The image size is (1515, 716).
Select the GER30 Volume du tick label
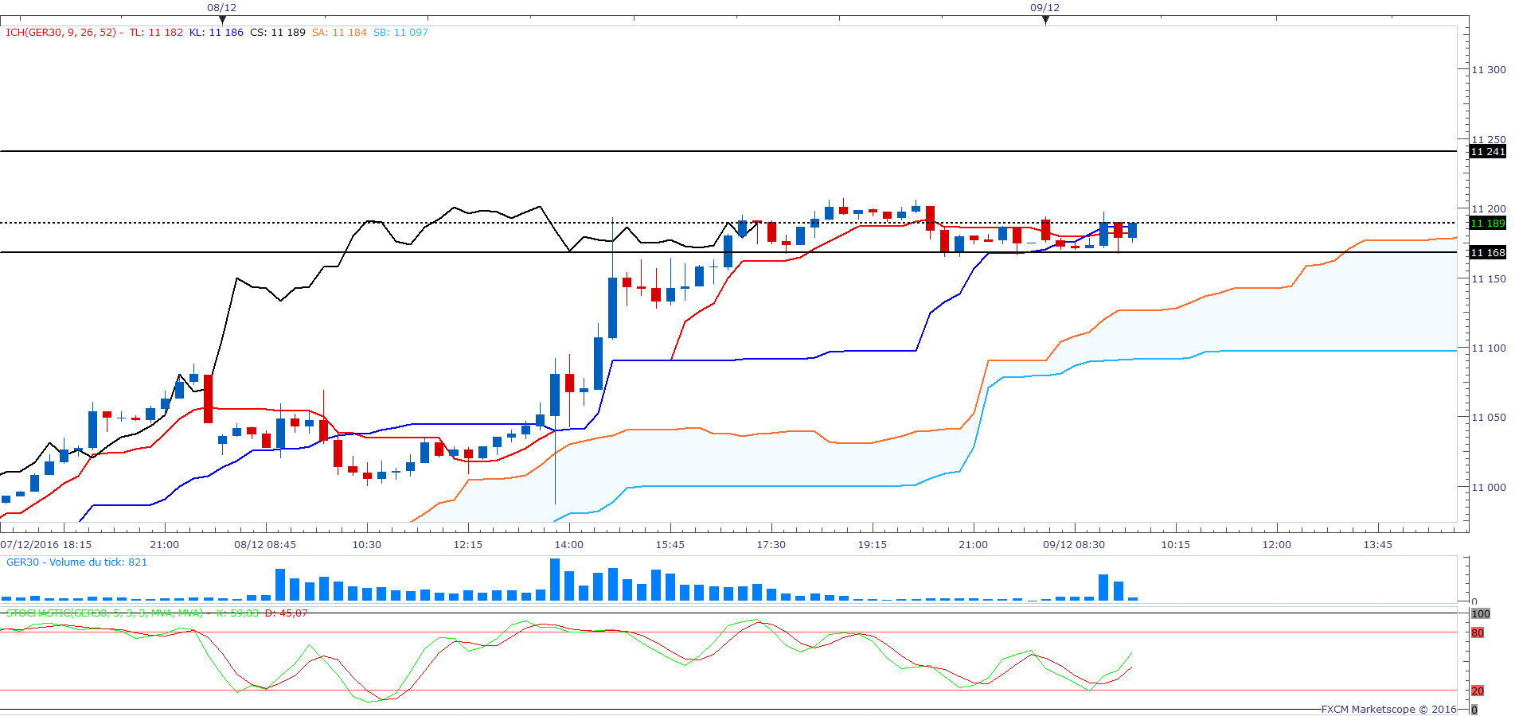[x=76, y=562]
